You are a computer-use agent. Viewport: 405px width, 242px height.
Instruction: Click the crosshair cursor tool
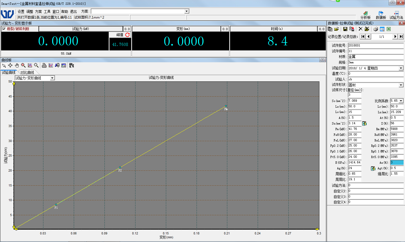[x=10, y=65]
